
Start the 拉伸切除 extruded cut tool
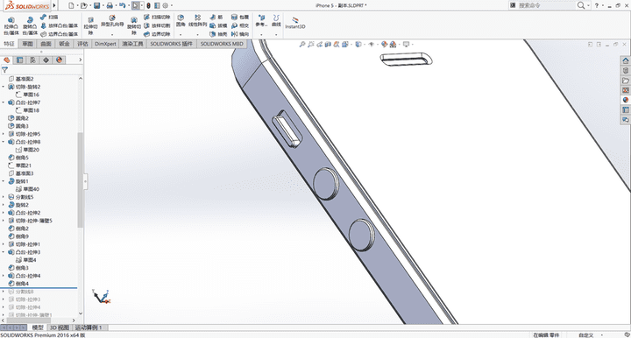tap(90, 26)
